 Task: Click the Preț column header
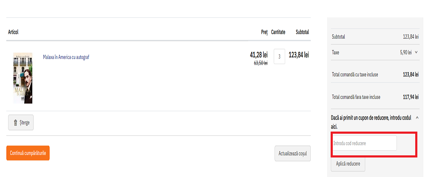264,32
